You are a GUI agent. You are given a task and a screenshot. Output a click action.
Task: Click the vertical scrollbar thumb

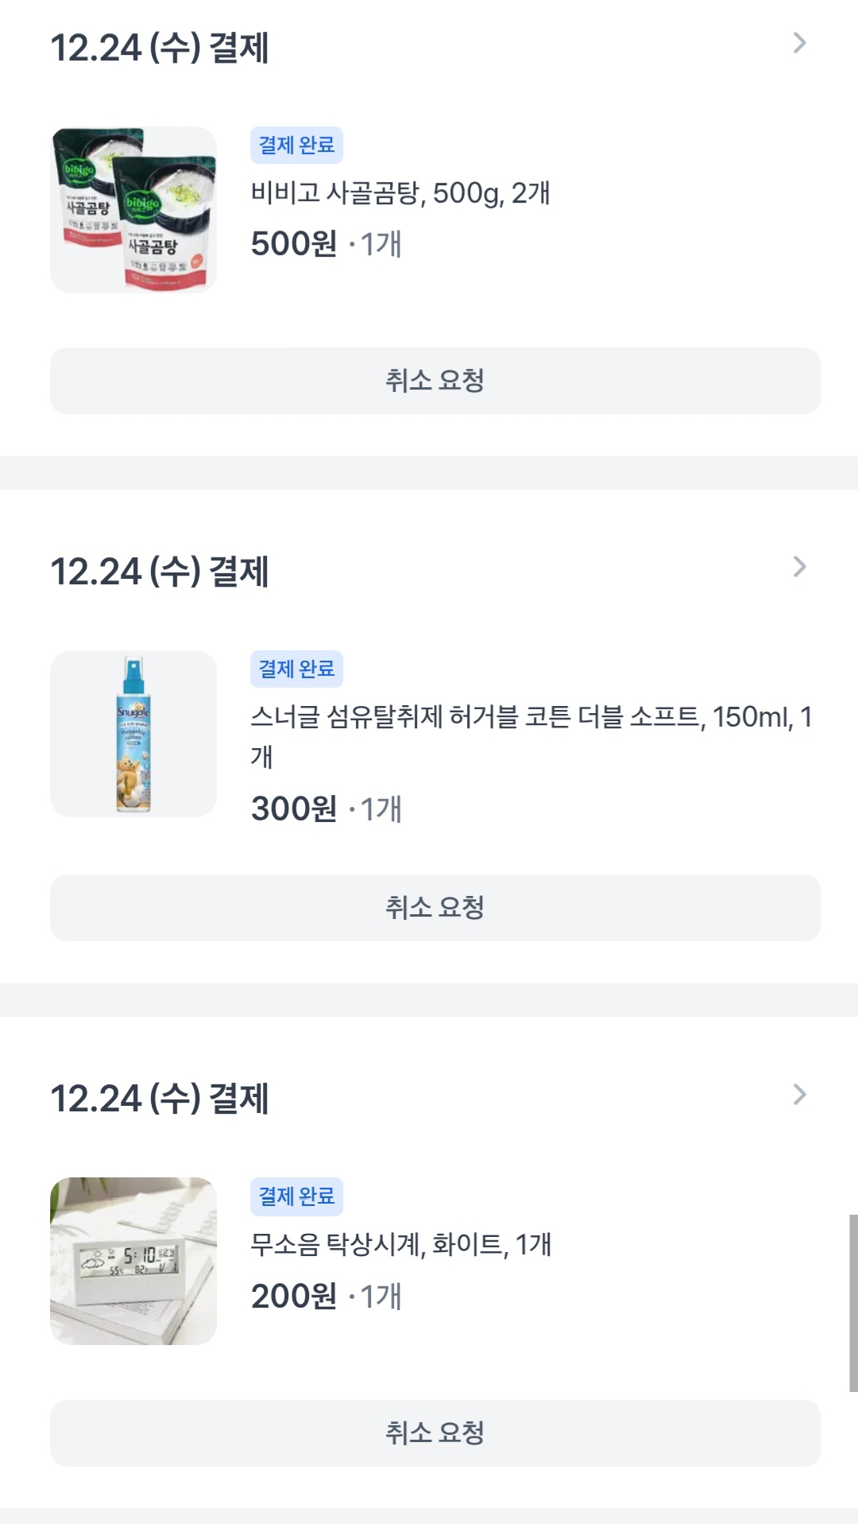(x=852, y=1302)
